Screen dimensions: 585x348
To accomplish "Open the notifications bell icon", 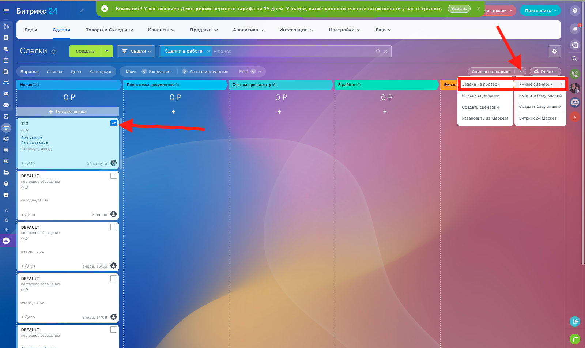I will point(575,28).
